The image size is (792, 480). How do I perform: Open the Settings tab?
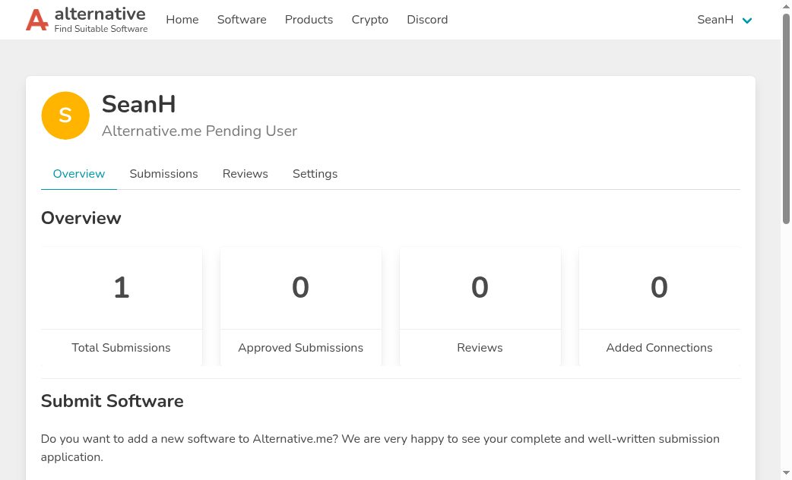tap(315, 174)
